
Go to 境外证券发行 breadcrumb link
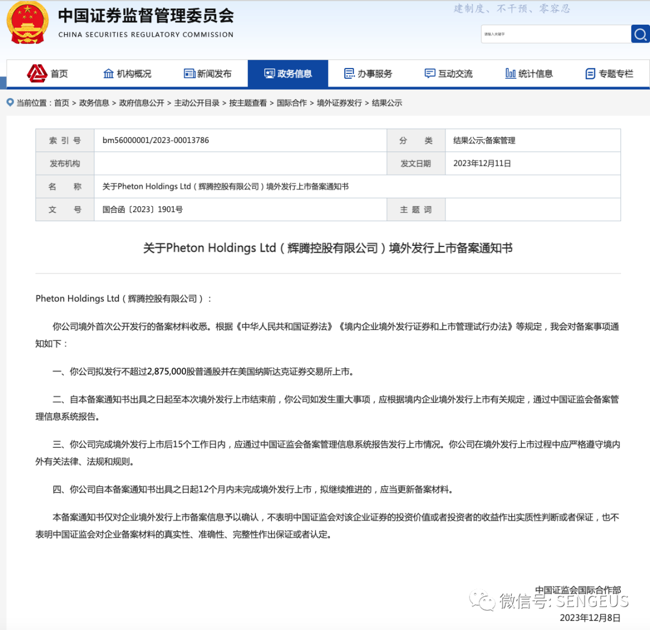pyautogui.click(x=339, y=103)
